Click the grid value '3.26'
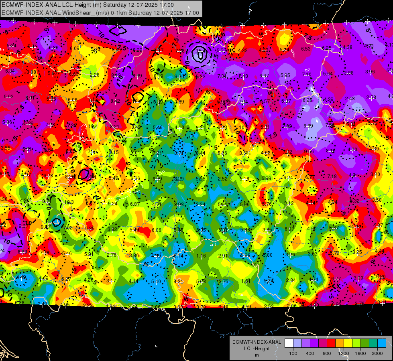Viewport: 393px width, 361px height. tap(290, 255)
